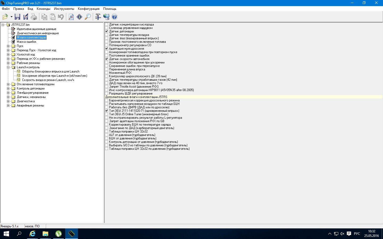Image resolution: width=383 pixels, height=239 pixels.
Task: Click the blue question mark help icon
Action: click(x=115, y=17)
